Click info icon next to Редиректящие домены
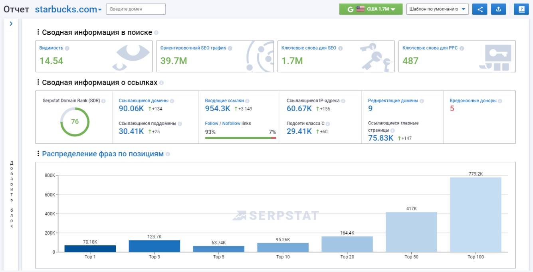The height and width of the screenshot is (272, 533). tap(422, 101)
